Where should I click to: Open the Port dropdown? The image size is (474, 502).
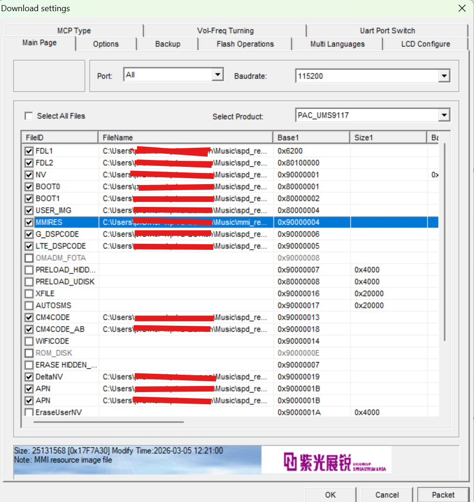coord(218,74)
